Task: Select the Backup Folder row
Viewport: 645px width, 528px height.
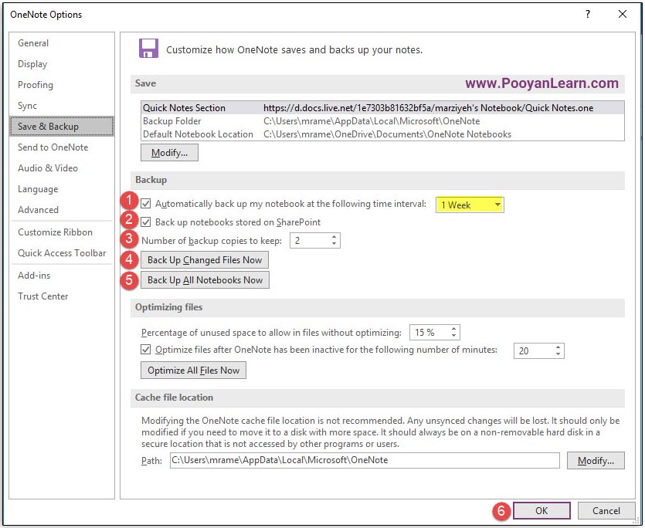Action: coord(382,121)
